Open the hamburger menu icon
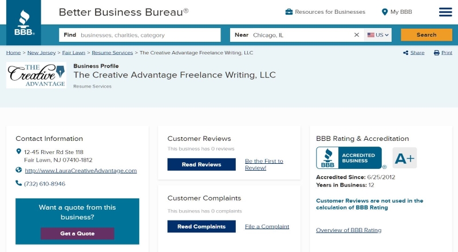This screenshot has width=458, height=252. tap(445, 12)
